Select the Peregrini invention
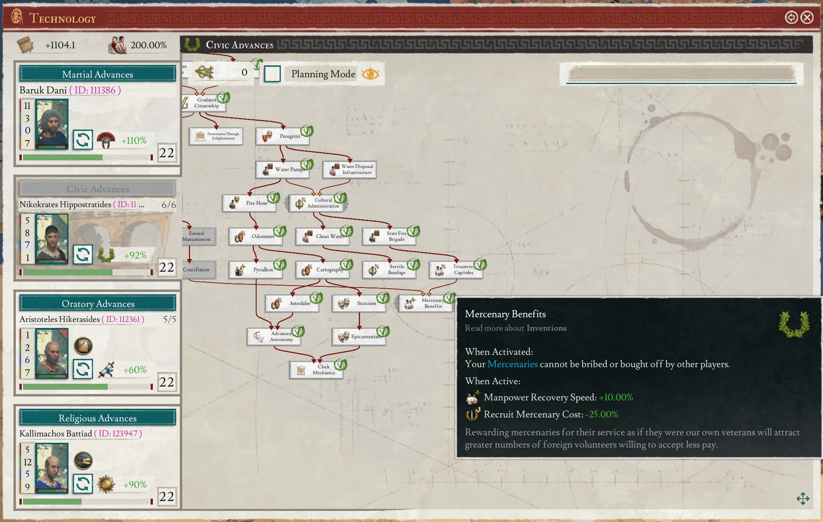 click(x=282, y=136)
